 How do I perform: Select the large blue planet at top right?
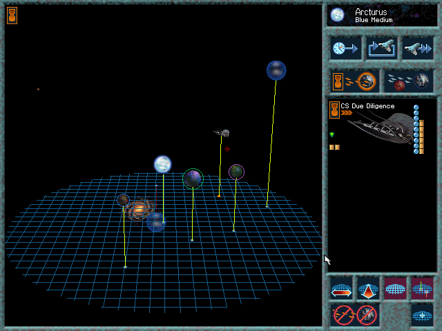[x=276, y=70]
